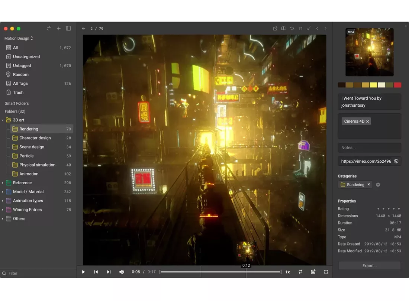Open the Random view

click(x=38, y=75)
